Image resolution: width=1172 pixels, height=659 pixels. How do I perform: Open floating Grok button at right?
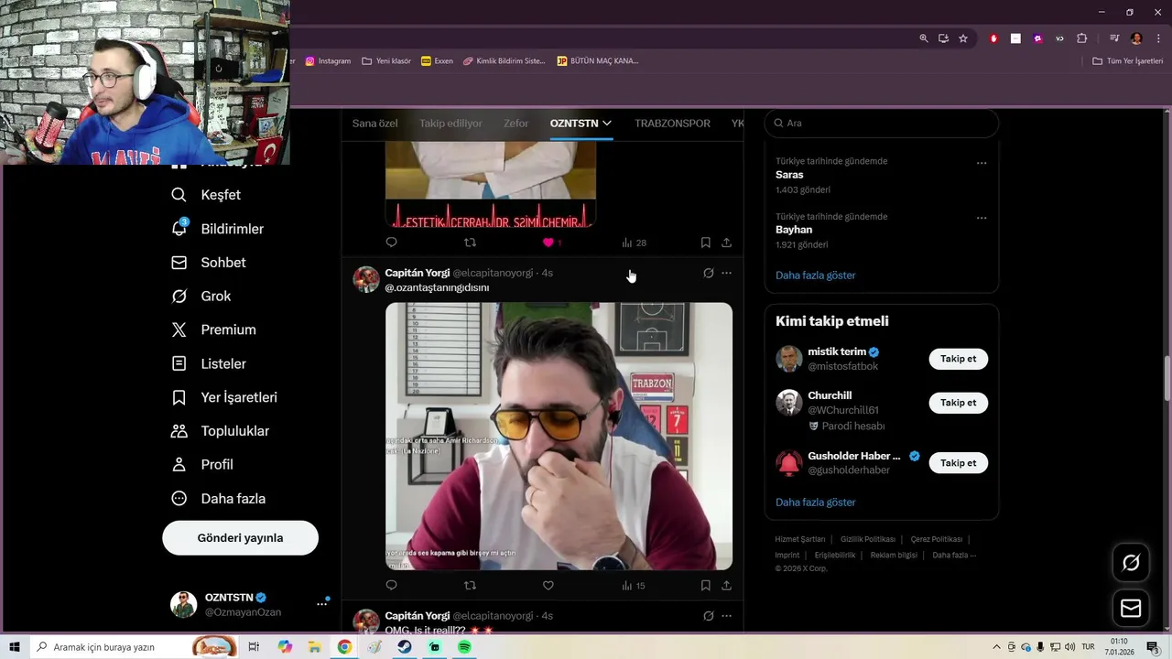tap(1131, 563)
